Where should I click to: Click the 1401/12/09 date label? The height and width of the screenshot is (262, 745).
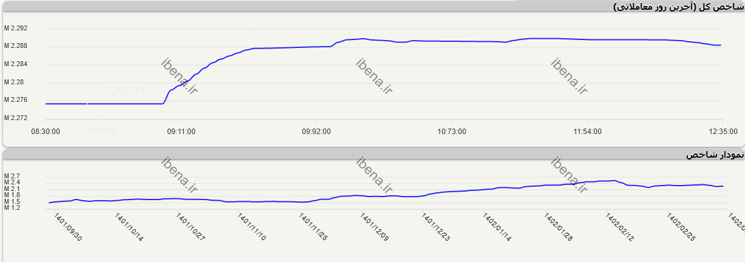[x=375, y=227]
